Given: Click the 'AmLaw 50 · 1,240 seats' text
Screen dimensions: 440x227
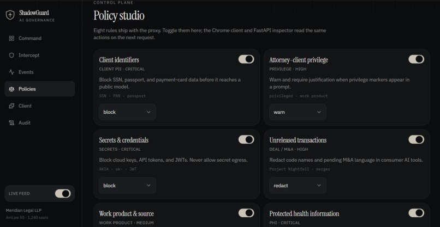Looking at the screenshot, I should pyautogui.click(x=27, y=218).
